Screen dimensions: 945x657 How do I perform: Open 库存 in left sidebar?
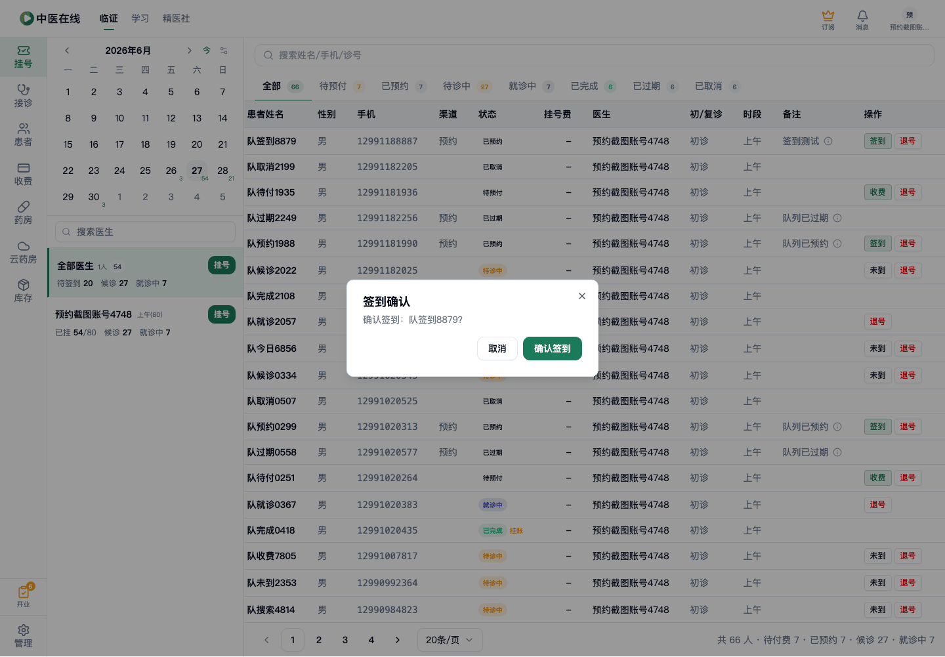[x=23, y=291]
